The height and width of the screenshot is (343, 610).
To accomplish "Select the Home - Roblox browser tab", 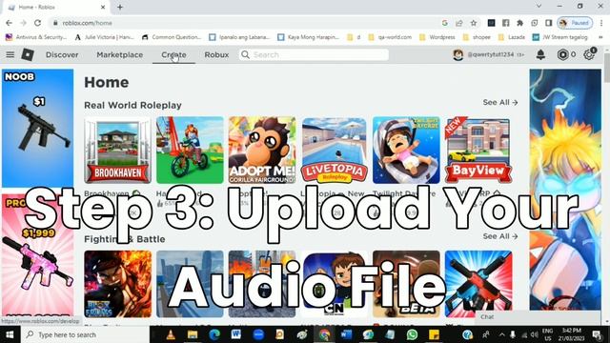I will tap(54, 7).
